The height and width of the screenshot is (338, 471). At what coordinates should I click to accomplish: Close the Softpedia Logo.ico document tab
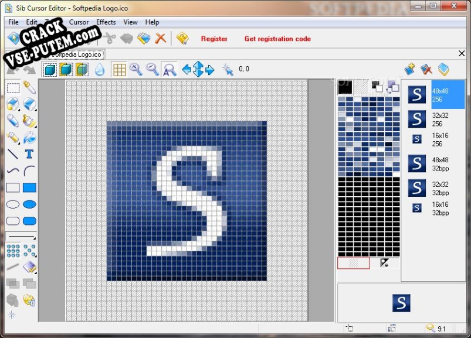462,53
